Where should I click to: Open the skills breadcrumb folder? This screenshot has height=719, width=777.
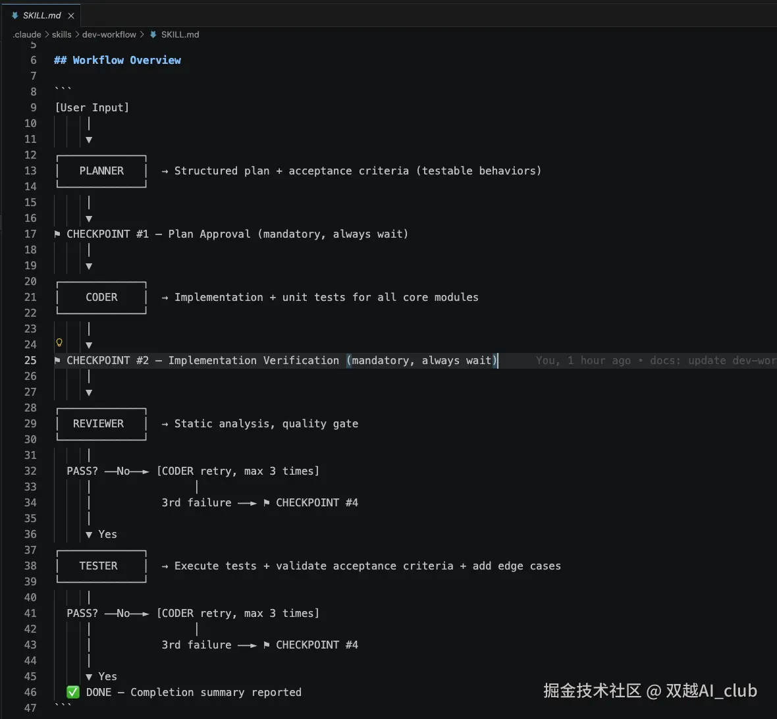click(x=61, y=34)
